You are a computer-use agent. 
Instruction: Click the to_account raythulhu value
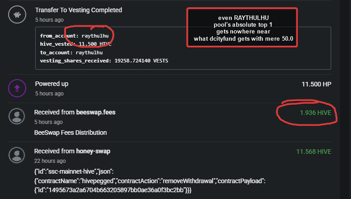[89, 53]
